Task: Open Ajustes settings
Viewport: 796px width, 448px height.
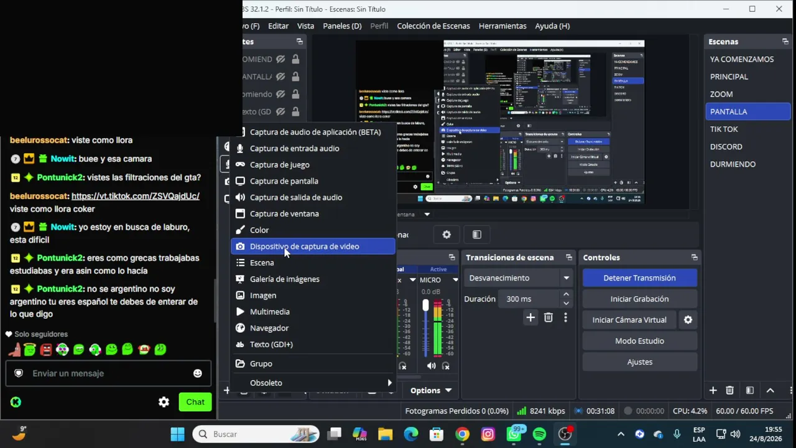Action: [x=639, y=362]
